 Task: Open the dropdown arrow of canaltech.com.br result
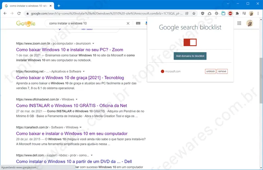pos(81,127)
